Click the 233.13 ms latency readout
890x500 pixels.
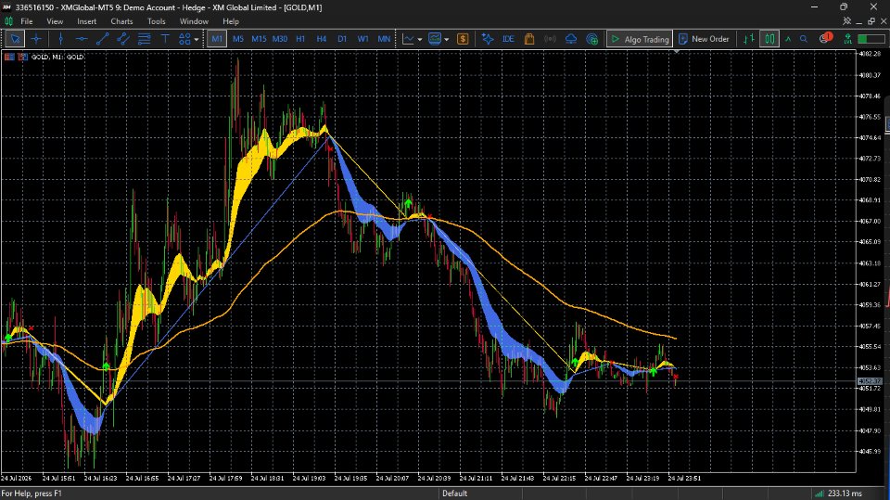845,494
